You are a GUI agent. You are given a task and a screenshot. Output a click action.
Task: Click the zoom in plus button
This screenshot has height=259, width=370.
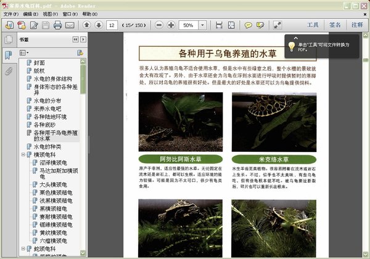click(x=170, y=25)
